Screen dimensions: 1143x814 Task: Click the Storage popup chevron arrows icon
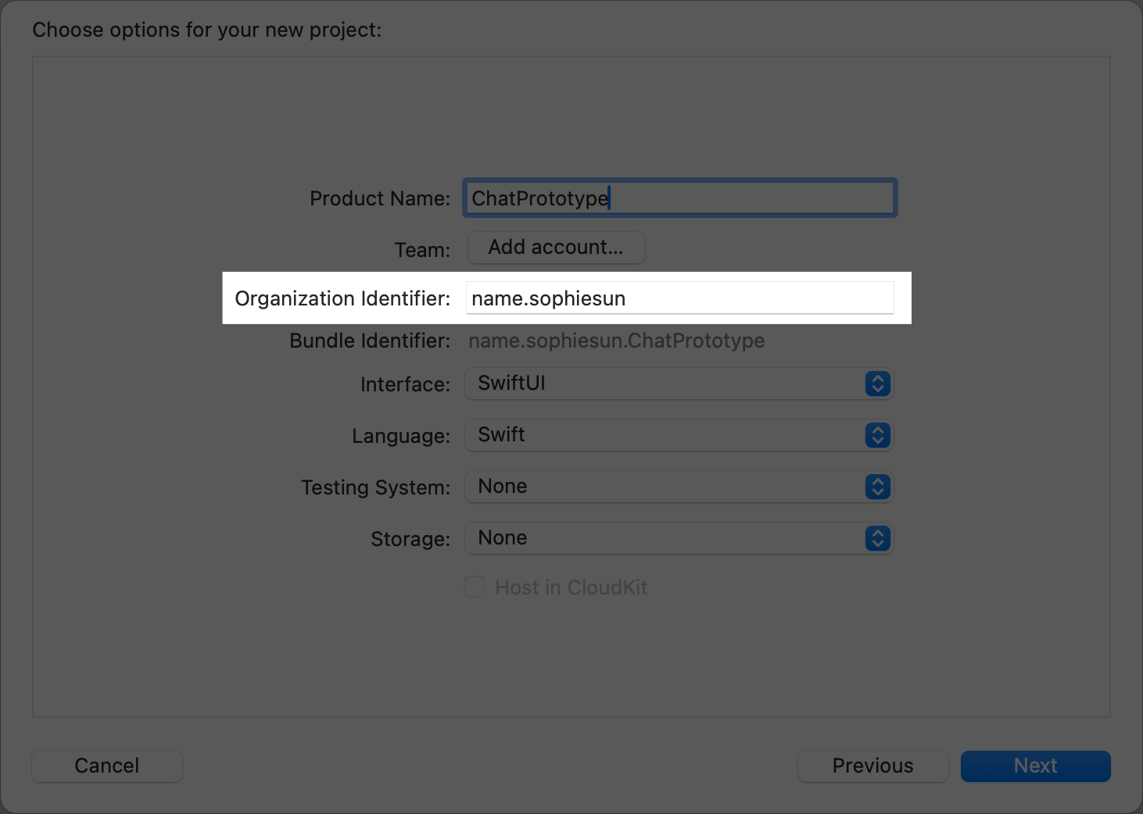[x=877, y=538]
